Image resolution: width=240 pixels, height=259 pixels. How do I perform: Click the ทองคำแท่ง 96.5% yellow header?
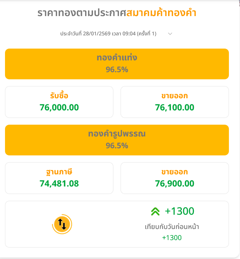[x=117, y=64]
